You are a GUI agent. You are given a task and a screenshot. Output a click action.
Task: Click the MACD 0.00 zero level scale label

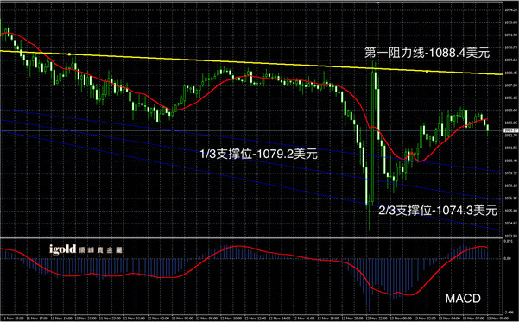[x=508, y=258]
